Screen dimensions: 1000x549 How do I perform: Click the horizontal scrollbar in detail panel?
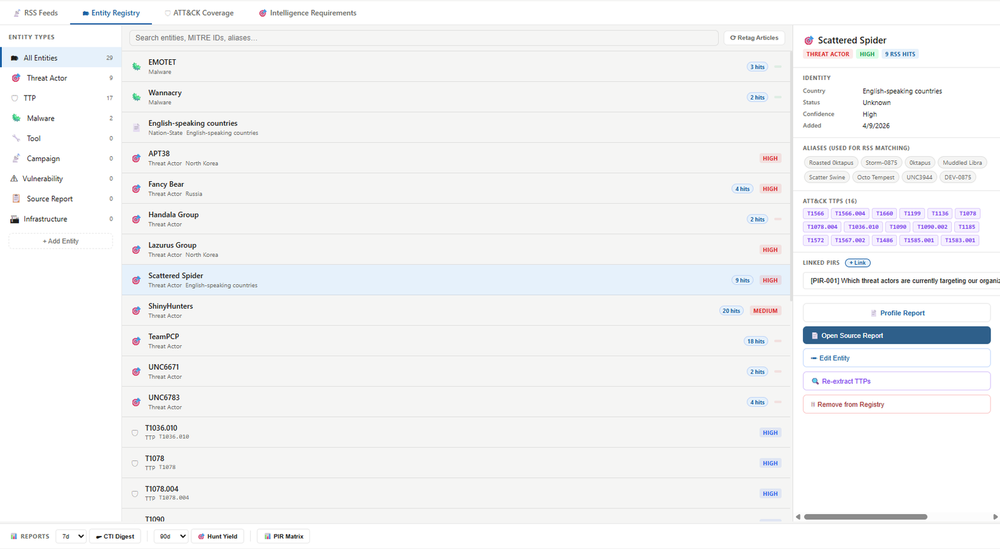coord(866,517)
